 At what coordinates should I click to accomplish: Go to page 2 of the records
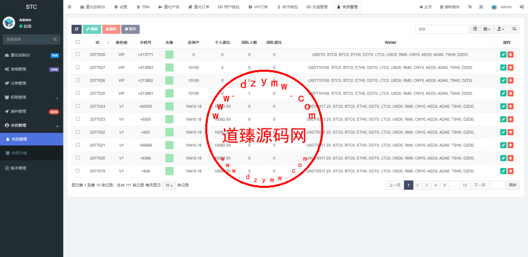point(417,185)
